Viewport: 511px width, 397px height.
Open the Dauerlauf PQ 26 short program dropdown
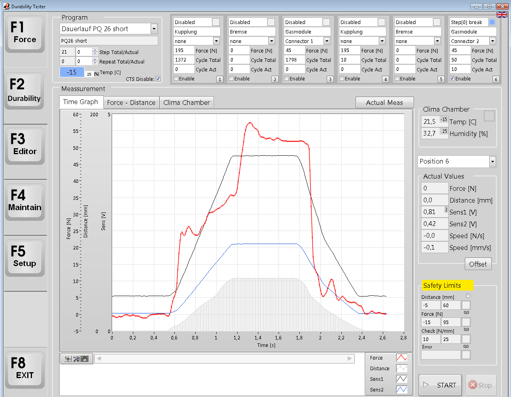pyautogui.click(x=154, y=29)
